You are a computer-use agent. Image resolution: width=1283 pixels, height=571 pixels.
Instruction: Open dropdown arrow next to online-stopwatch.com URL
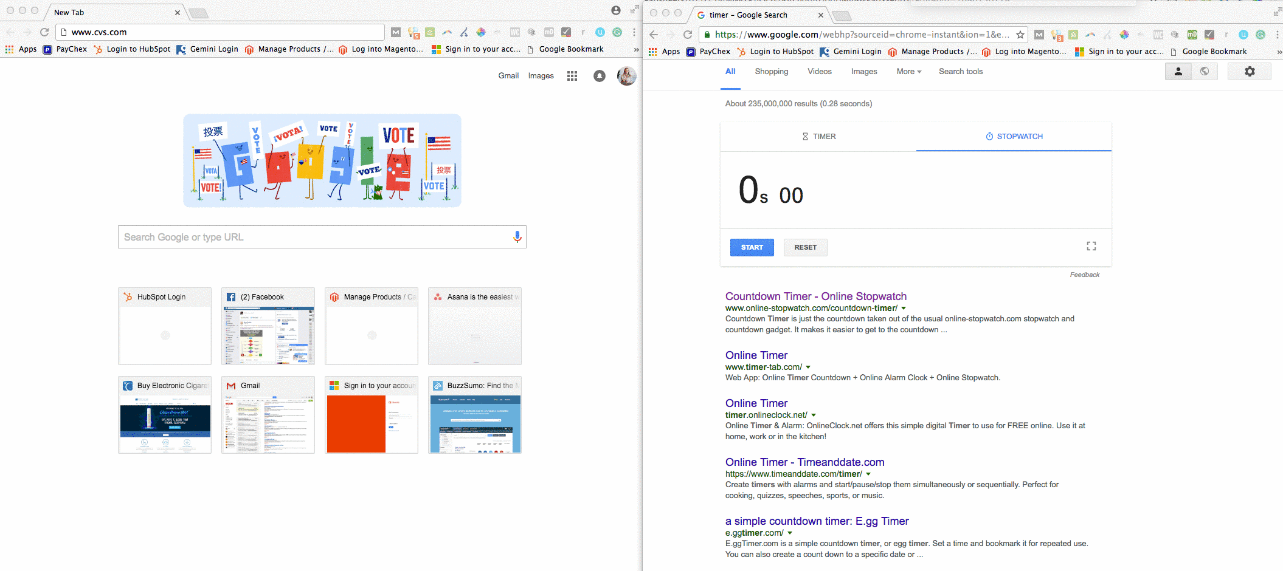tap(904, 309)
